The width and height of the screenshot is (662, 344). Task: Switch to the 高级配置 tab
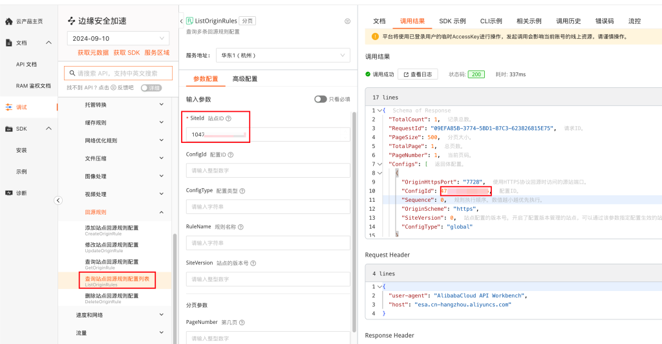[x=244, y=79]
